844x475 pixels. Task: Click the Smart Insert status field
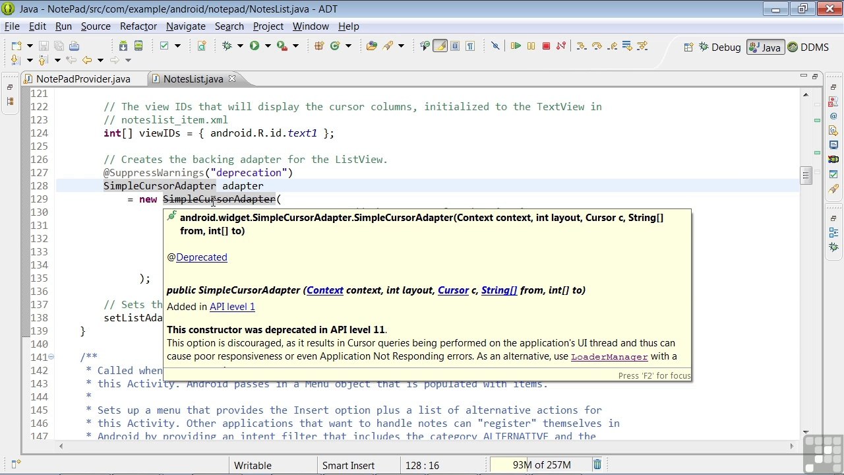[348, 466]
